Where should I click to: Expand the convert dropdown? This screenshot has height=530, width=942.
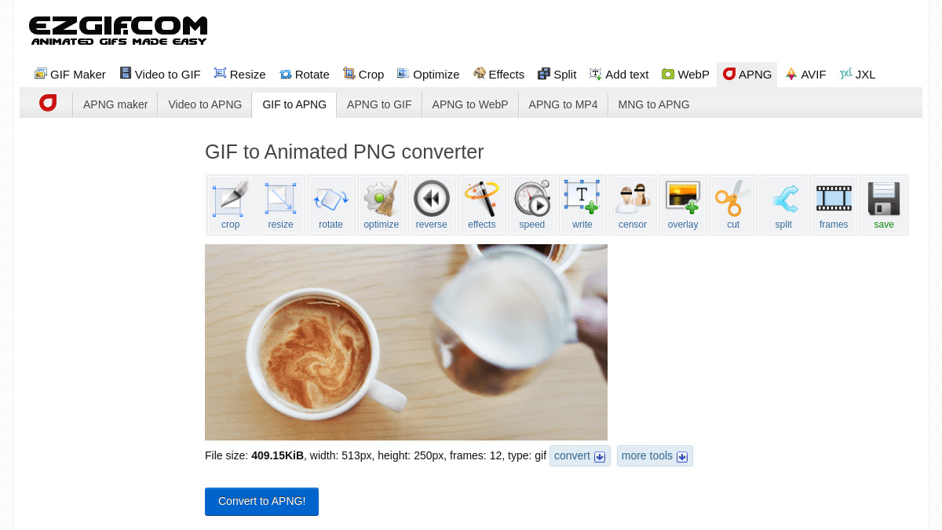tap(580, 456)
